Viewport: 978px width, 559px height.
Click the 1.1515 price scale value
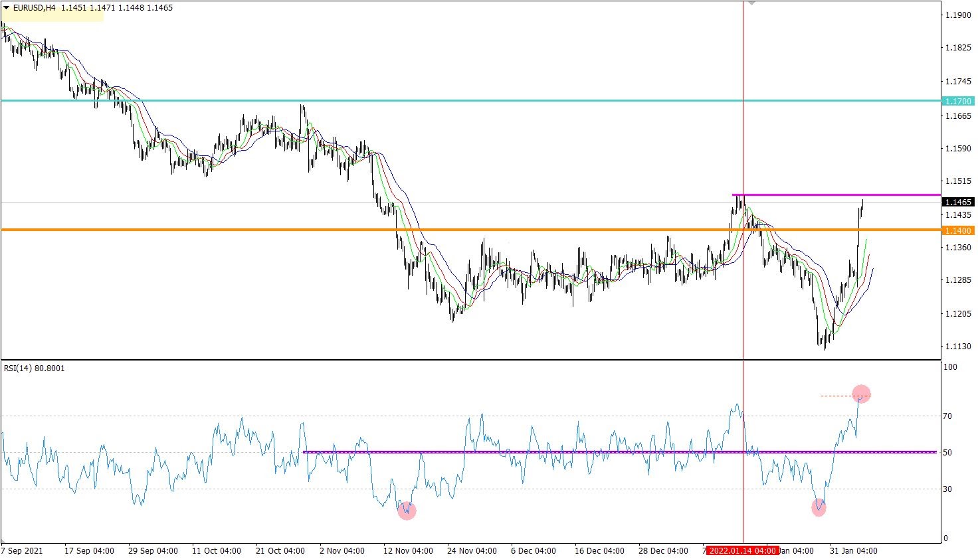(x=958, y=181)
